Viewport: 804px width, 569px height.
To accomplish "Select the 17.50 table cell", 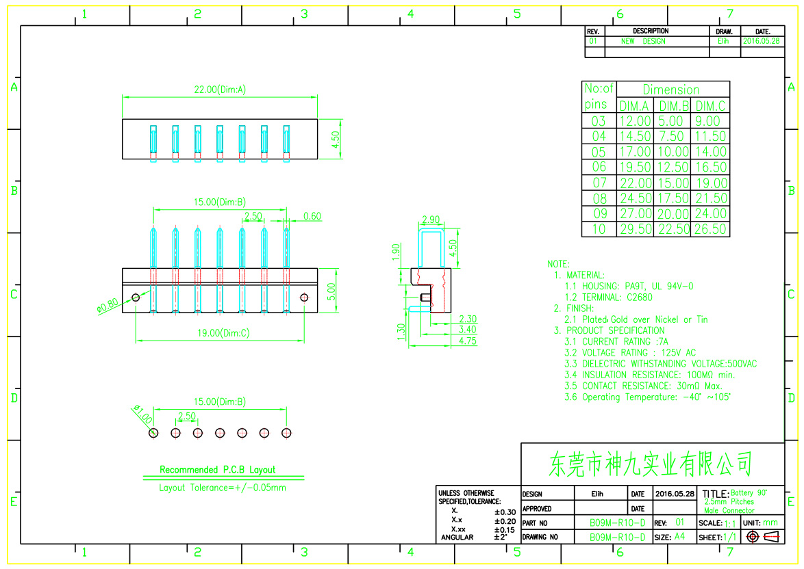I will tap(674, 198).
